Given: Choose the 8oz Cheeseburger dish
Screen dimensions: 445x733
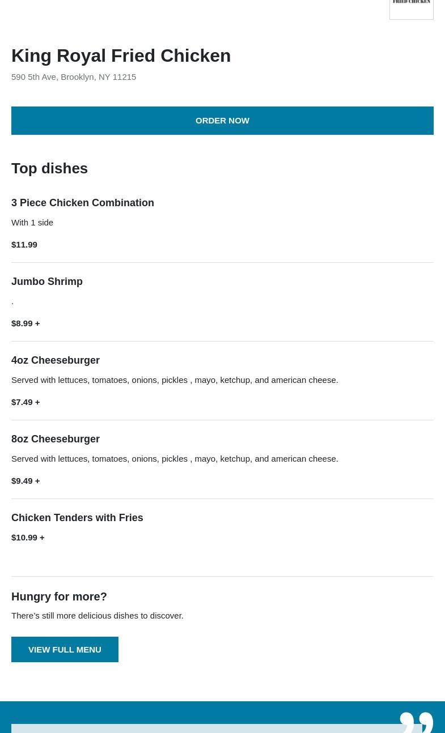Looking at the screenshot, I should (56, 439).
